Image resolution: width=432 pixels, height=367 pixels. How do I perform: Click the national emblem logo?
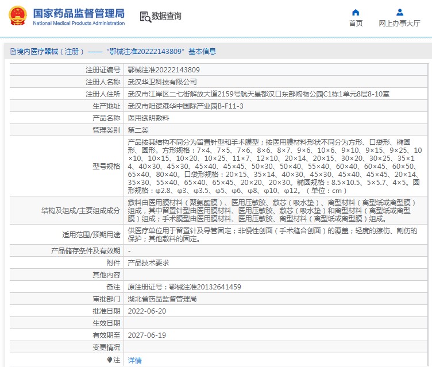tap(17, 16)
